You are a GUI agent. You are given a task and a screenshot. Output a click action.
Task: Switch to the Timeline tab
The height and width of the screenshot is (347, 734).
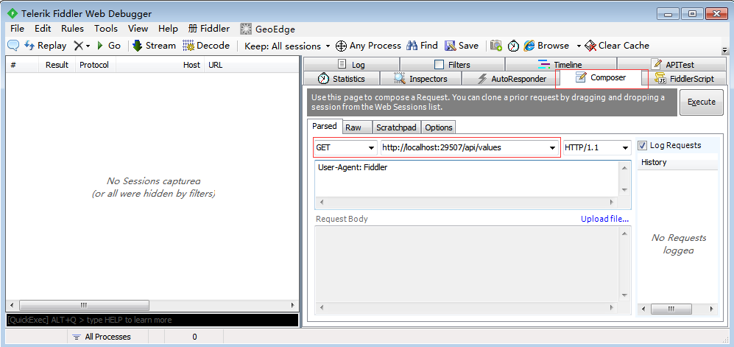pyautogui.click(x=561, y=65)
